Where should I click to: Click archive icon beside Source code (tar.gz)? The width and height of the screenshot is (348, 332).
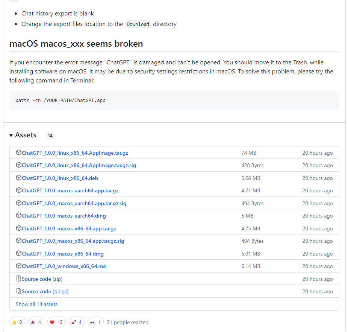tap(19, 291)
